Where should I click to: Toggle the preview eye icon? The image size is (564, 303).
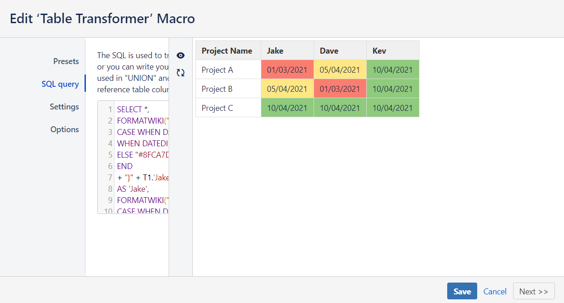[180, 55]
